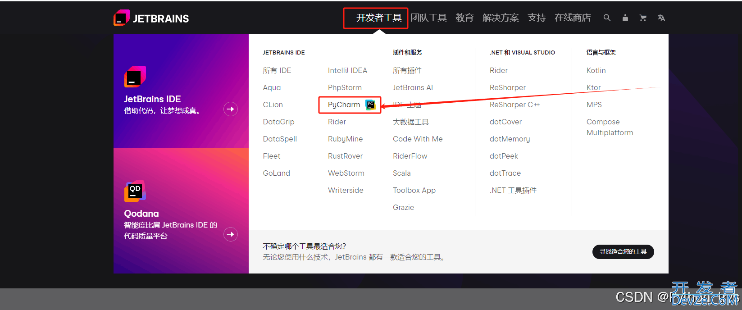Image resolution: width=742 pixels, height=310 pixels.
Task: Open the 在线商店 menu
Action: tap(573, 18)
